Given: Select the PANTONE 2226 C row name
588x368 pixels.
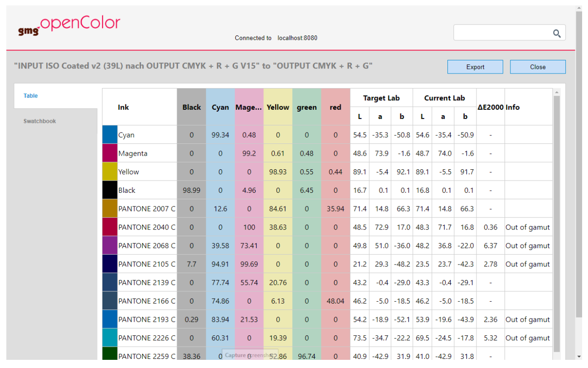Looking at the screenshot, I should click(x=147, y=338).
